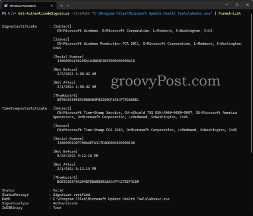Image resolution: width=253 pixels, height=216 pixels.
Task: Open a new terminal tab
Action: pyautogui.click(x=61, y=6)
